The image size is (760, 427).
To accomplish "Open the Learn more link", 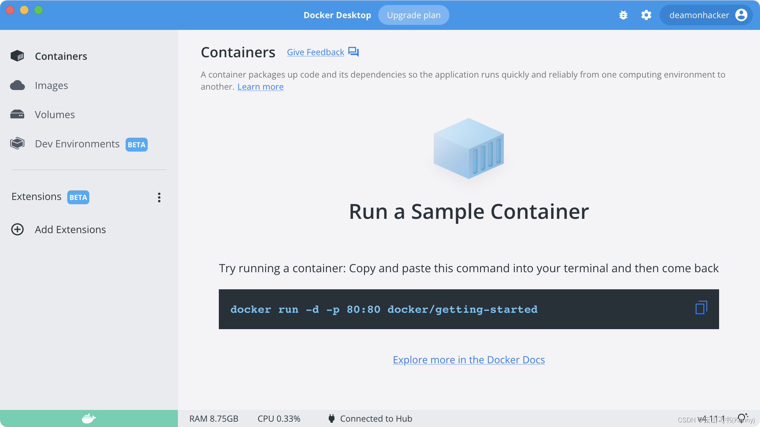I will (260, 87).
